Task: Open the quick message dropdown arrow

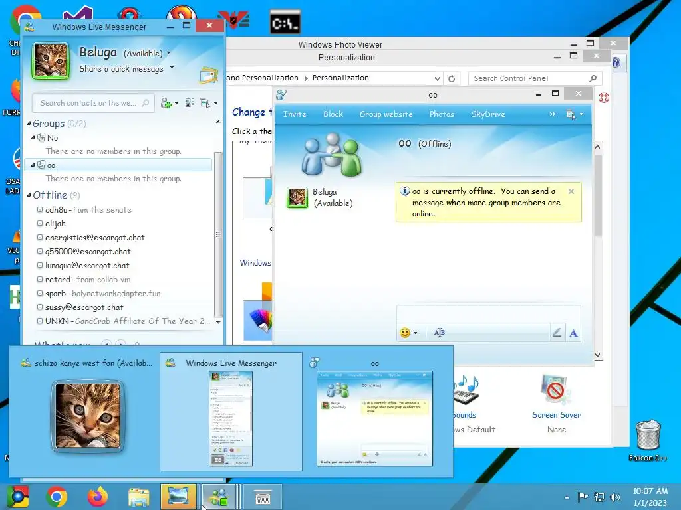Action: [x=172, y=68]
